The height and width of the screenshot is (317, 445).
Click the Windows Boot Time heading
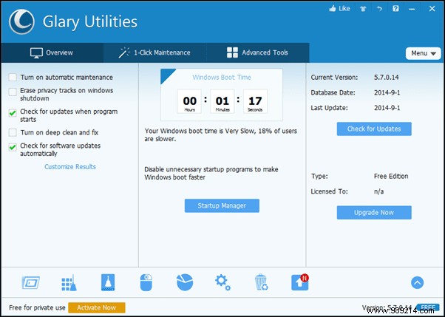(222, 77)
